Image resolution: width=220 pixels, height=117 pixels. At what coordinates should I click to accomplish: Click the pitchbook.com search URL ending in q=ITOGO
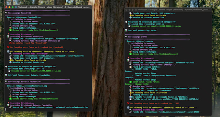click(170, 63)
